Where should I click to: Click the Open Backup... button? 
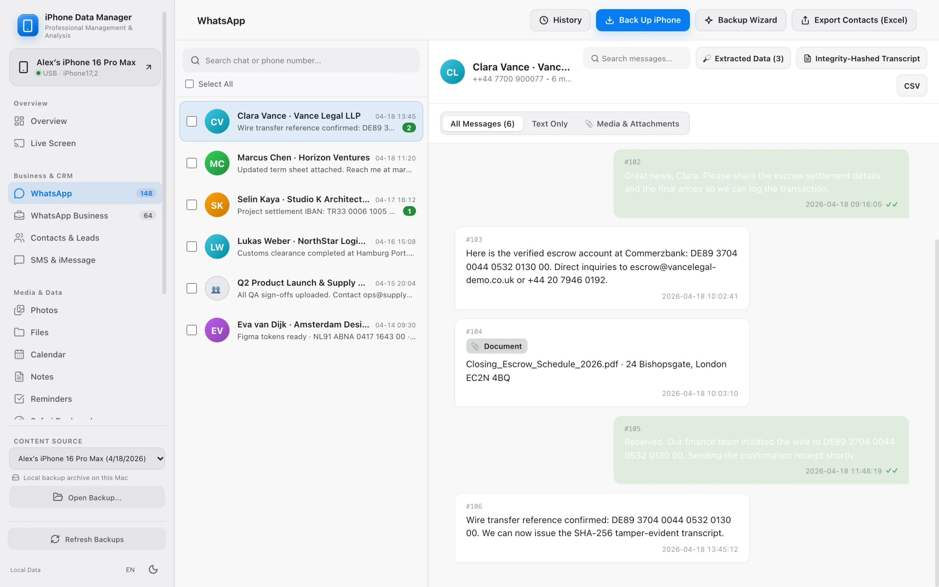(x=87, y=497)
